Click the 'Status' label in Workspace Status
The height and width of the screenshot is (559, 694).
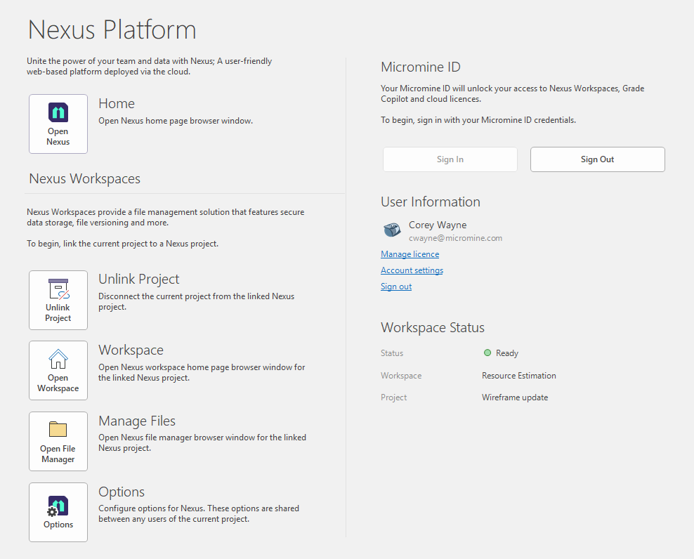[x=392, y=353]
